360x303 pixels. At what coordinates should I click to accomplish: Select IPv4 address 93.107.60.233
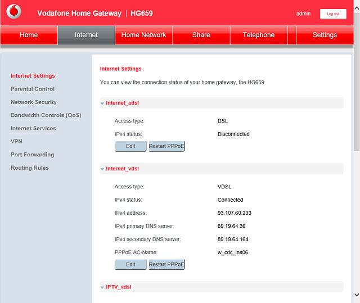(235, 213)
